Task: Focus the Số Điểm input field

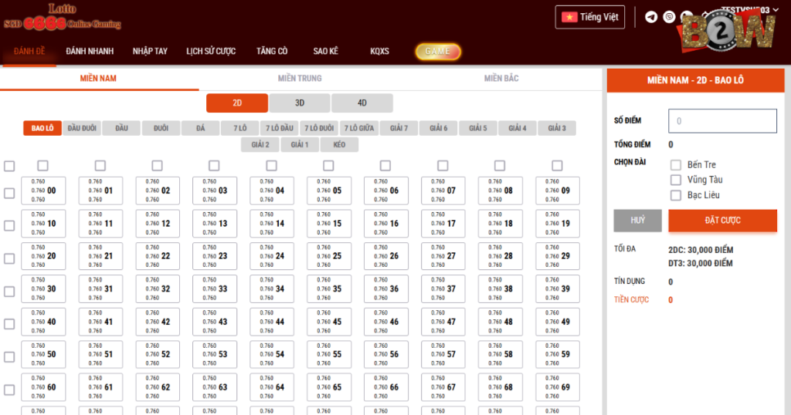Action: click(722, 121)
